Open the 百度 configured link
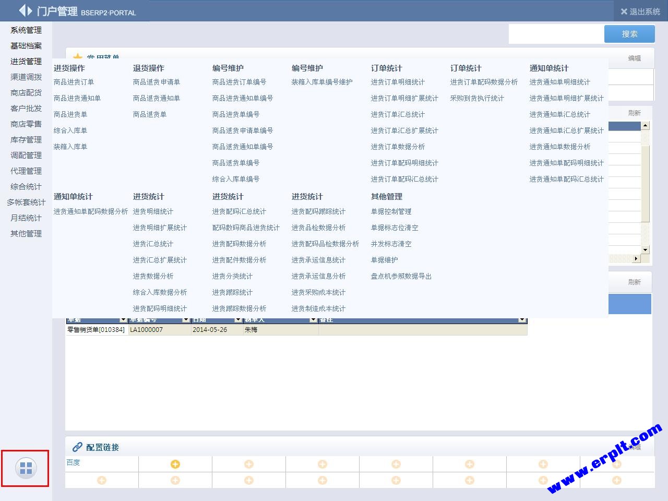 (74, 462)
